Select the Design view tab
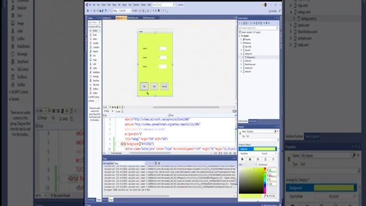366x206 pixels. [107, 111]
